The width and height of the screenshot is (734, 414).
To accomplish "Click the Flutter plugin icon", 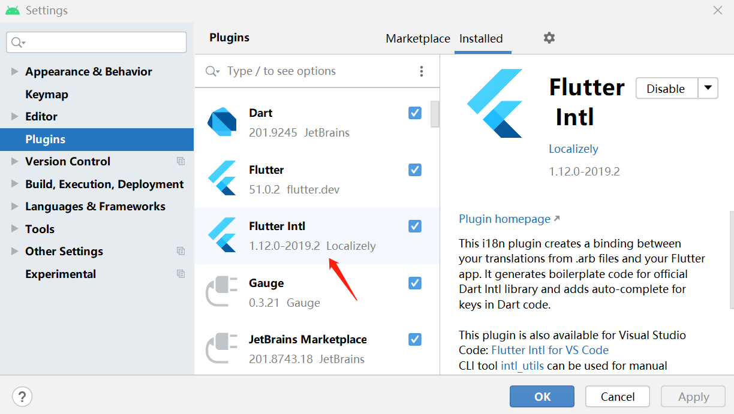I will click(222, 178).
